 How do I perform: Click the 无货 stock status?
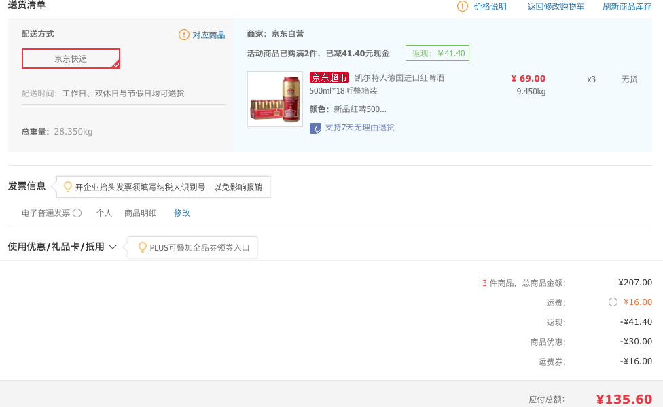tap(629, 79)
